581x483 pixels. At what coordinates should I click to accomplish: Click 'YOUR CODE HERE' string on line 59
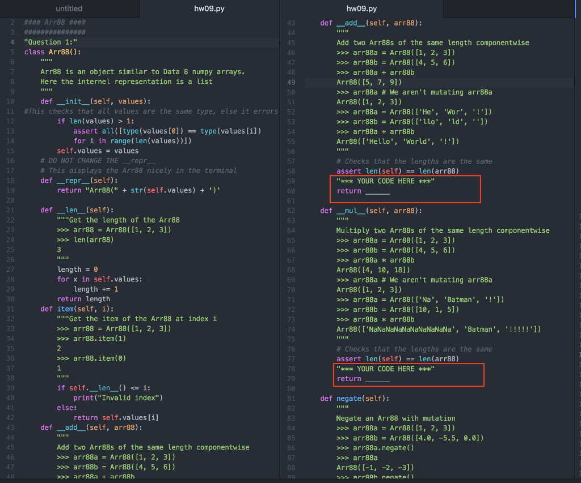pyautogui.click(x=386, y=181)
